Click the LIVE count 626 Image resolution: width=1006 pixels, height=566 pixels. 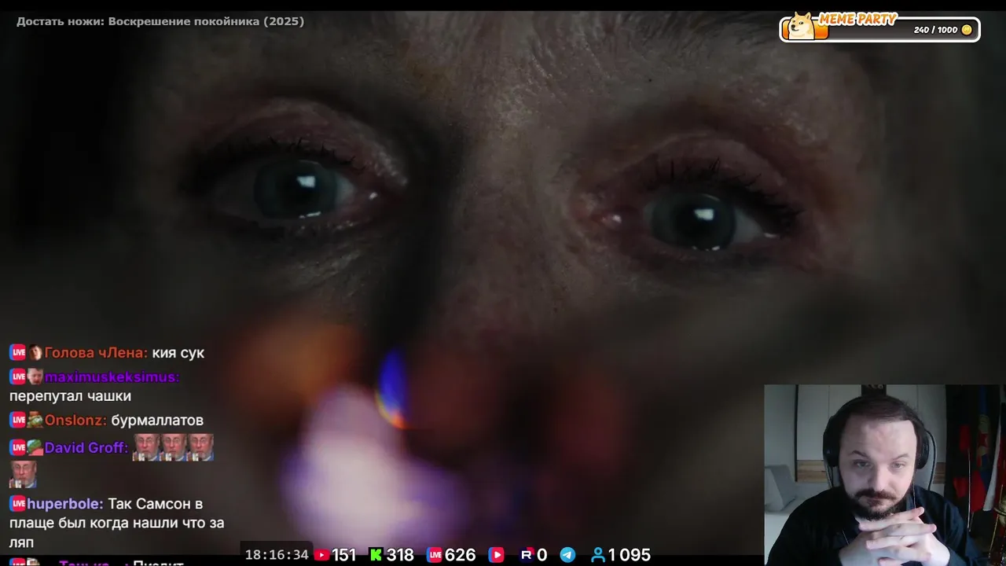coord(460,555)
